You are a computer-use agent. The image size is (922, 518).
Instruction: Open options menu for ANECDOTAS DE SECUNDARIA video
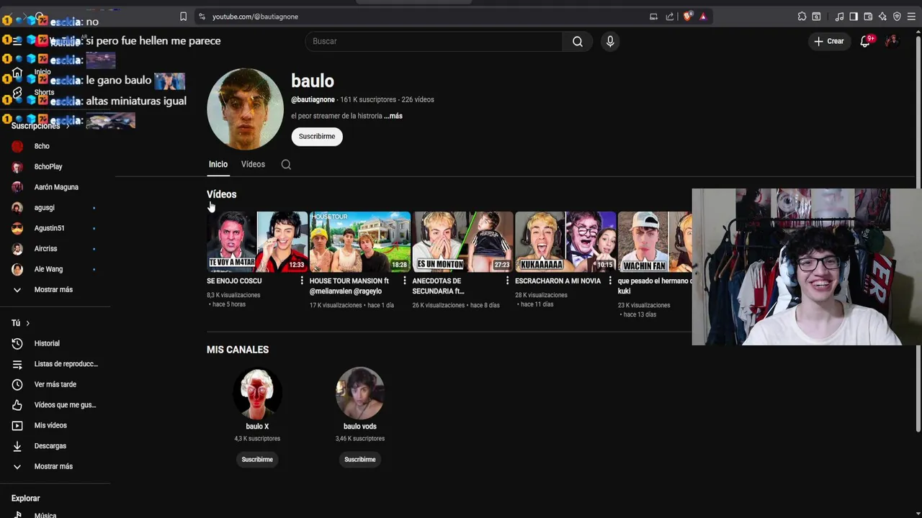[507, 281]
